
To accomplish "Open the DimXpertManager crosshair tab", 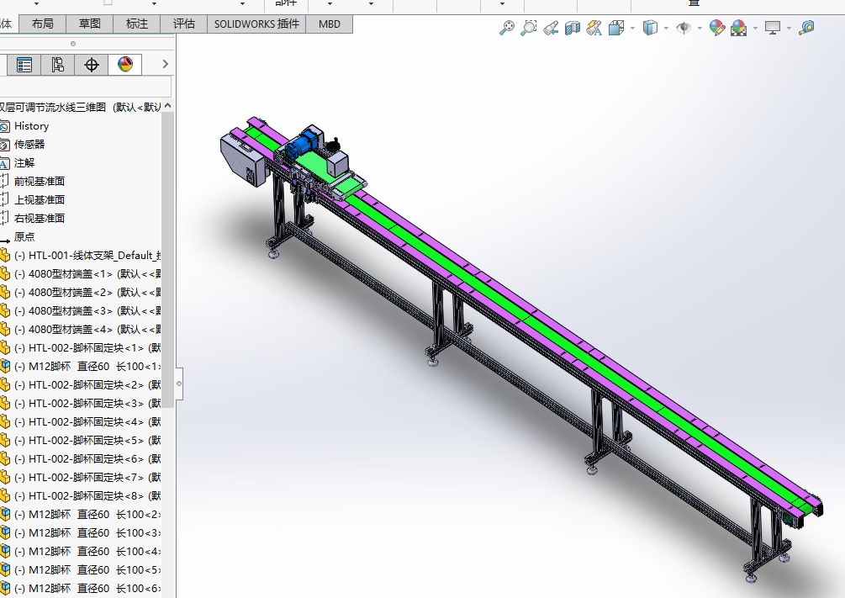I will pyautogui.click(x=92, y=65).
